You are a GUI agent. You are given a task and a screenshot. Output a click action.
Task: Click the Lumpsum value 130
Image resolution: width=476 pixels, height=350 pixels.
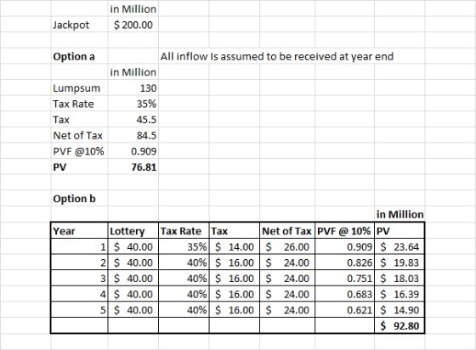click(x=133, y=88)
